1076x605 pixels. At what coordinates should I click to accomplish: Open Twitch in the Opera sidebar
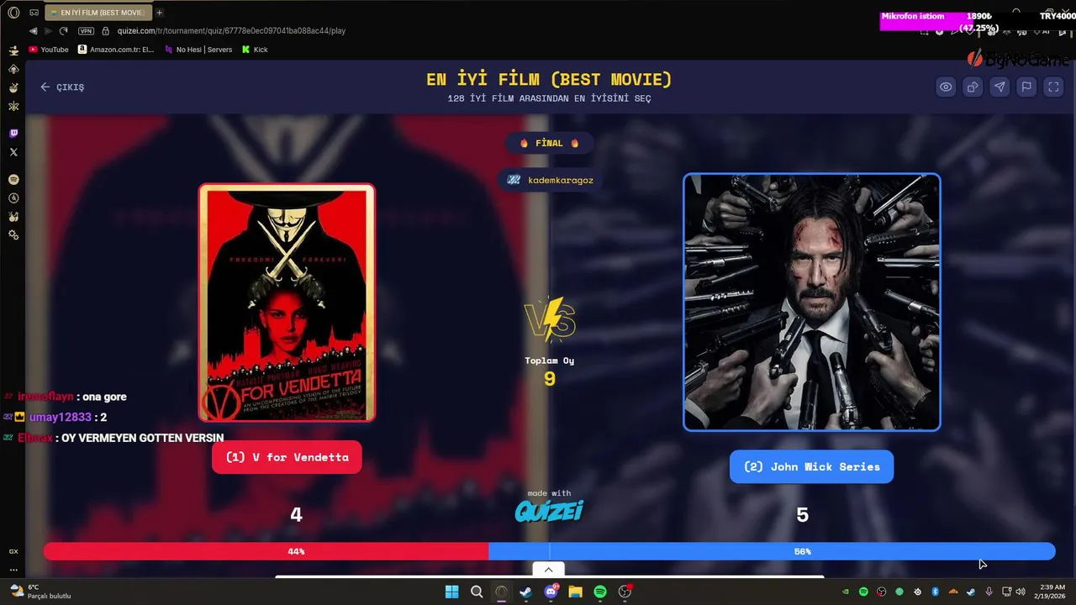[x=13, y=134]
